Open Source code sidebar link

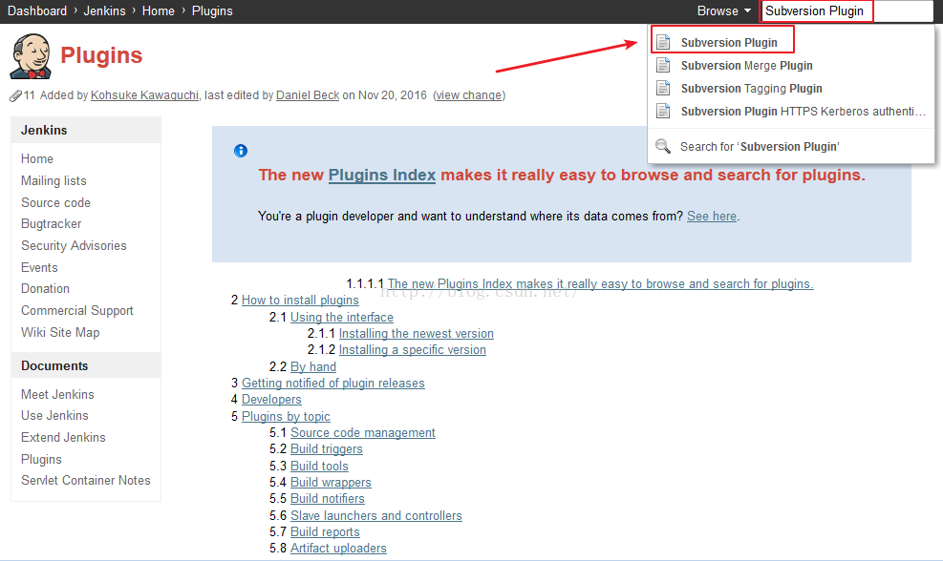(55, 202)
